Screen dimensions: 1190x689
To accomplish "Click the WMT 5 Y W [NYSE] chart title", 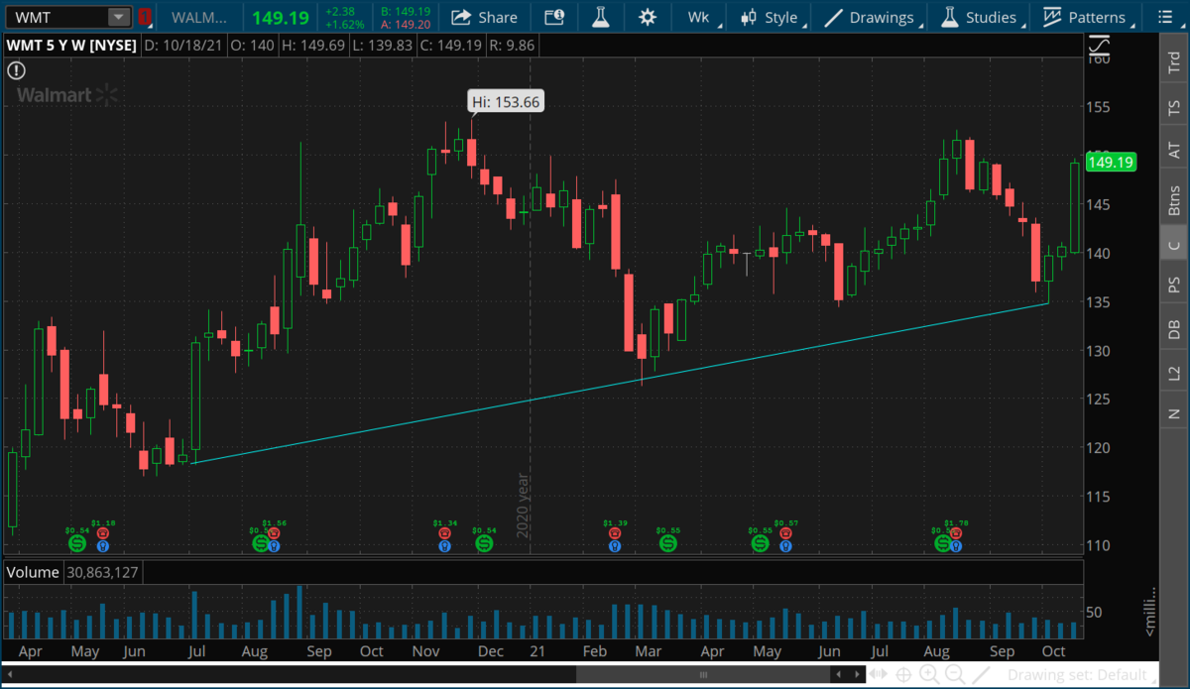I will [x=70, y=46].
